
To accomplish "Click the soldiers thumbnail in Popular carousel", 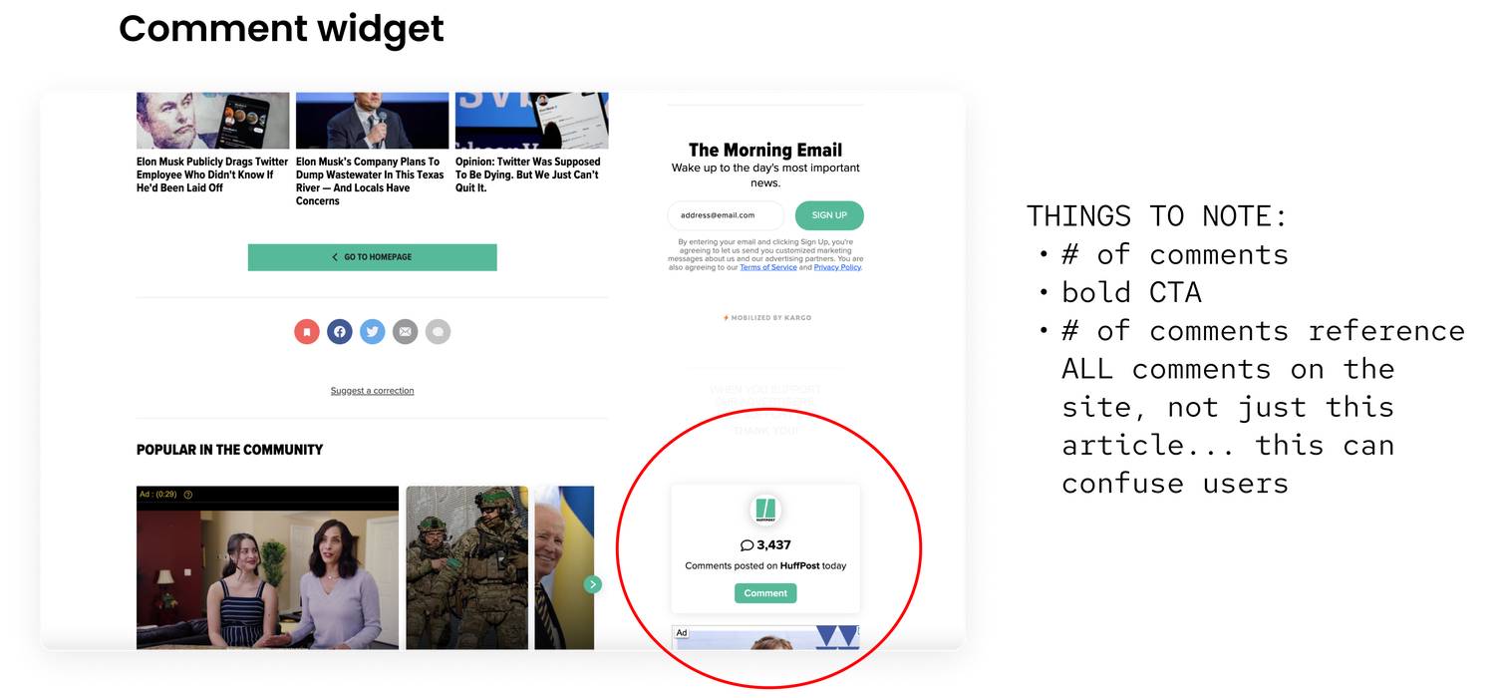I will pos(466,567).
